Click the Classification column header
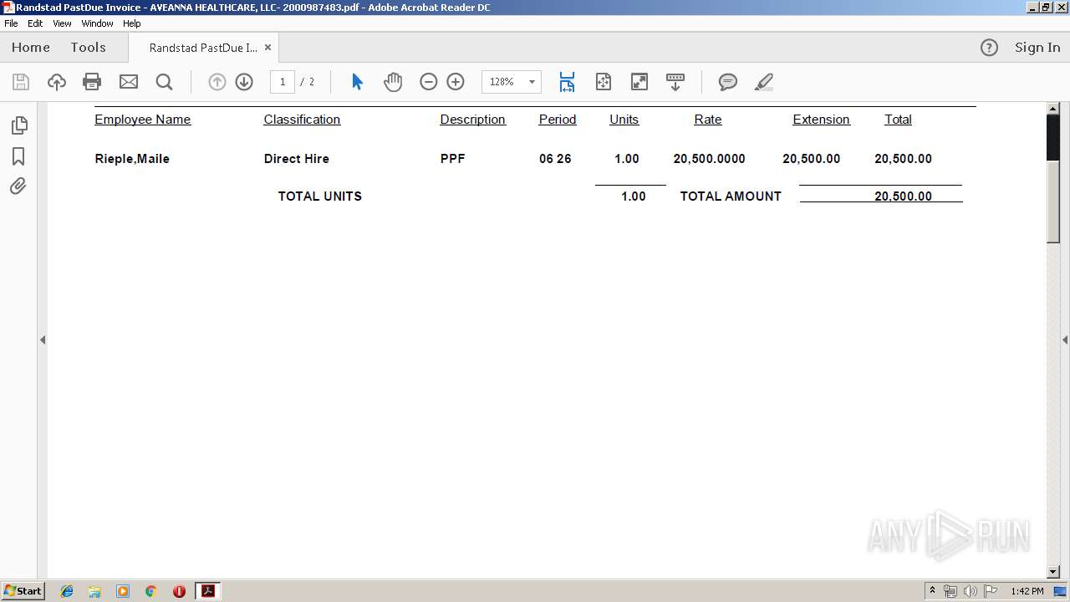This screenshot has width=1070, height=602. tap(302, 120)
